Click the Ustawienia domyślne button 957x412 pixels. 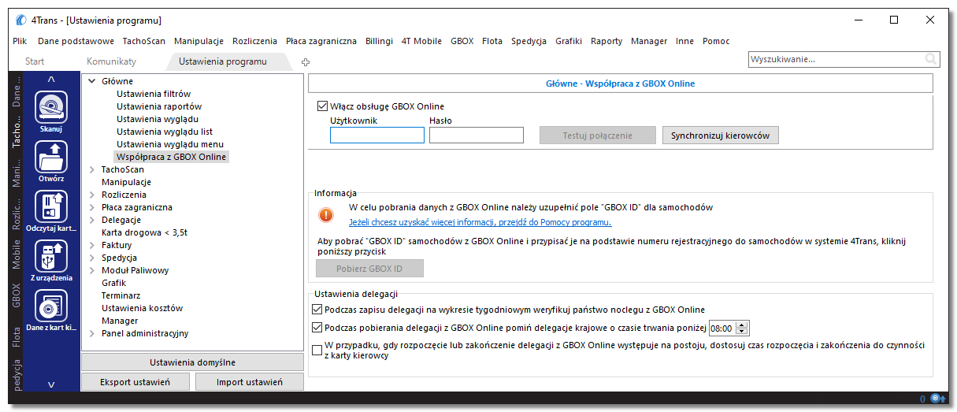192,362
